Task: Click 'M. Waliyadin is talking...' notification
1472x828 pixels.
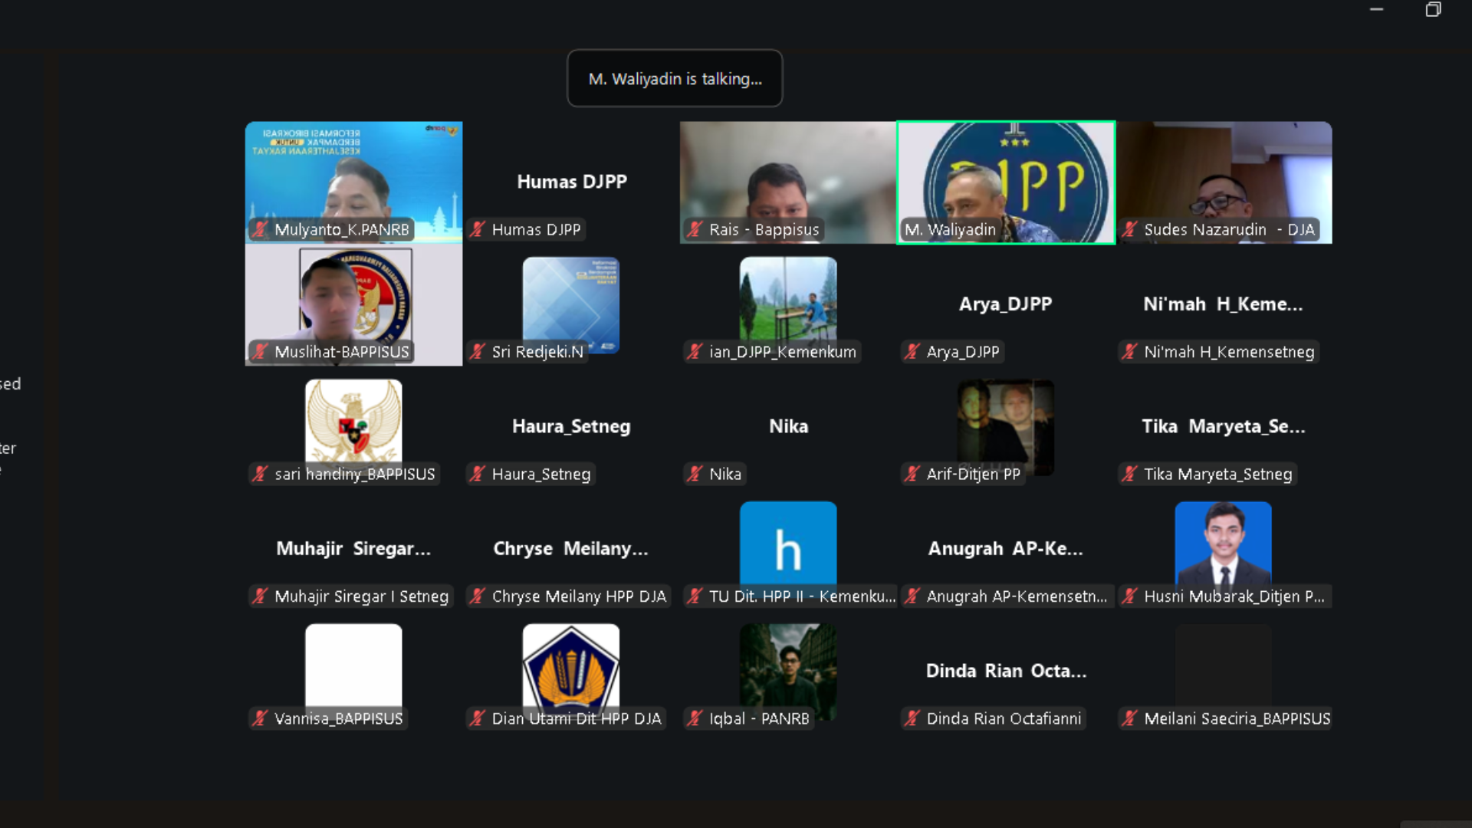Action: pyautogui.click(x=675, y=79)
